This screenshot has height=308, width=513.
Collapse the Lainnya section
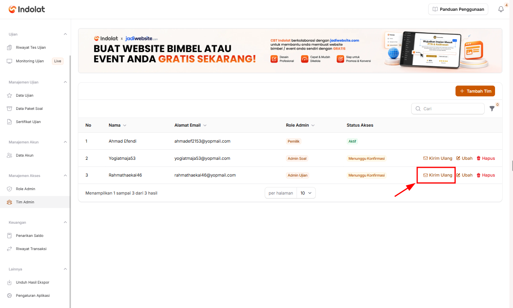tap(65, 269)
